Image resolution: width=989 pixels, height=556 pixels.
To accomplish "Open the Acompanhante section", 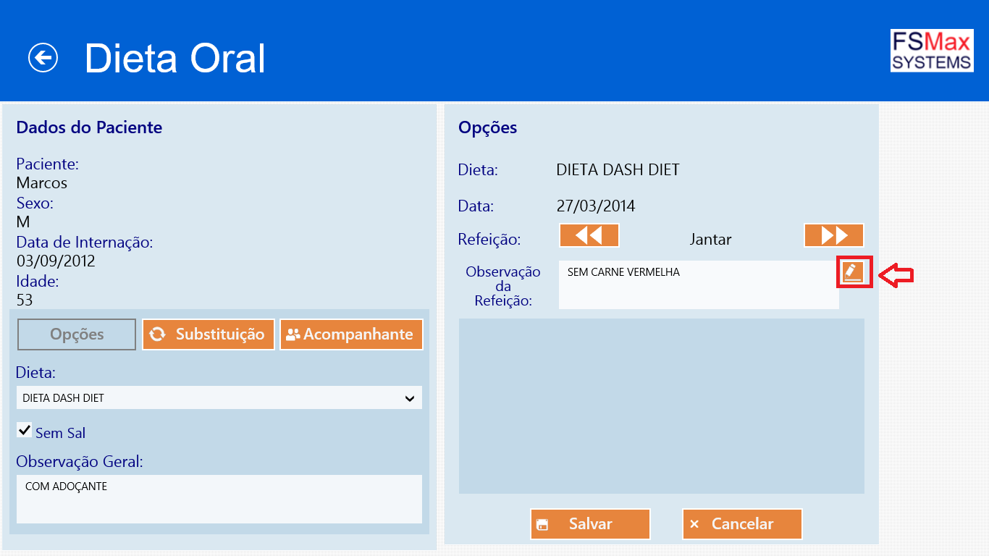I will click(351, 334).
